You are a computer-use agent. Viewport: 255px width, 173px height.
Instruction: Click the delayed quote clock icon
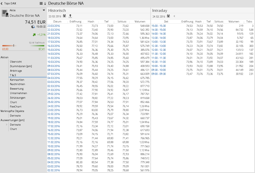[33, 27]
